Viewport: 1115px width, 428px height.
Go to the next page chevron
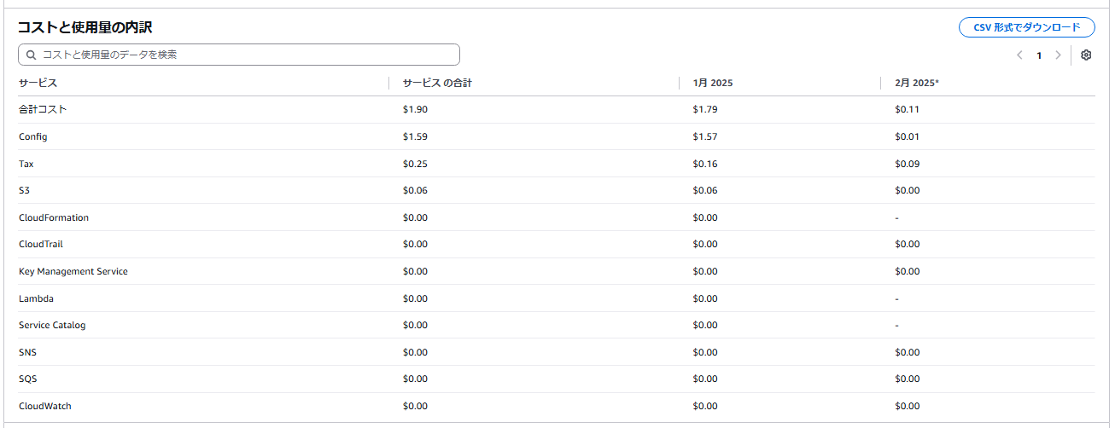[x=1059, y=55]
